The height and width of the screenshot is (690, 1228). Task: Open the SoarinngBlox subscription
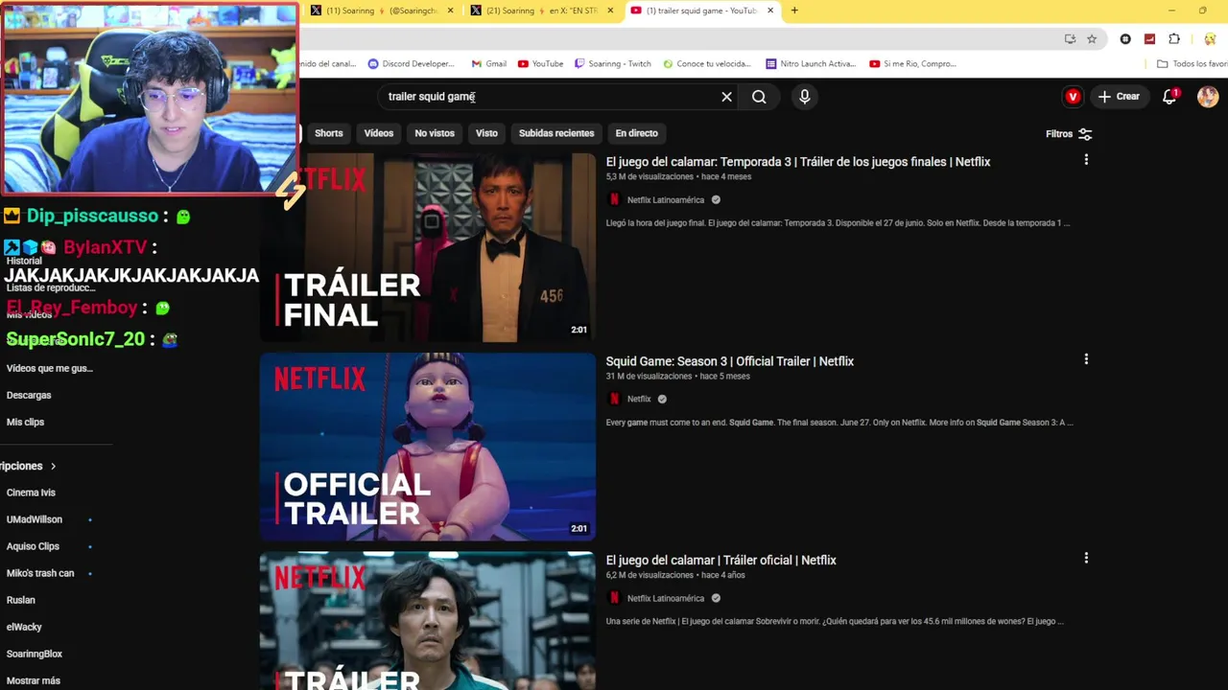(x=35, y=654)
